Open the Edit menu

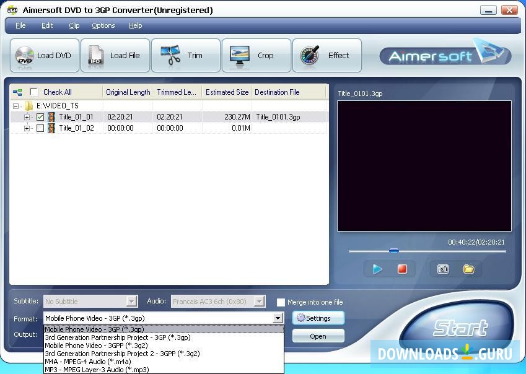click(47, 25)
